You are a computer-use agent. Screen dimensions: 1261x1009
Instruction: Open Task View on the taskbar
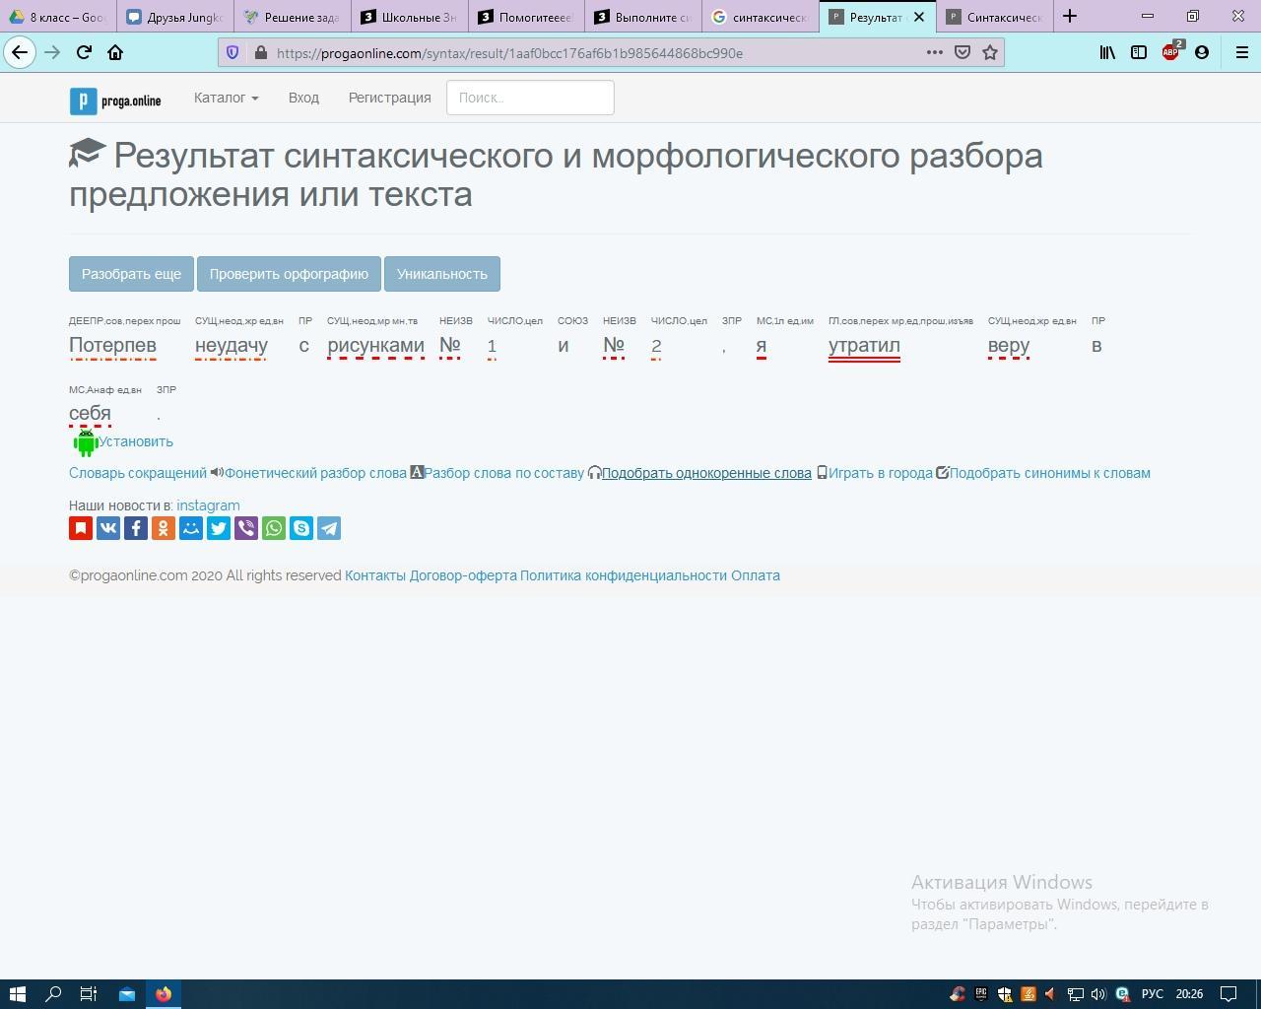click(x=89, y=993)
